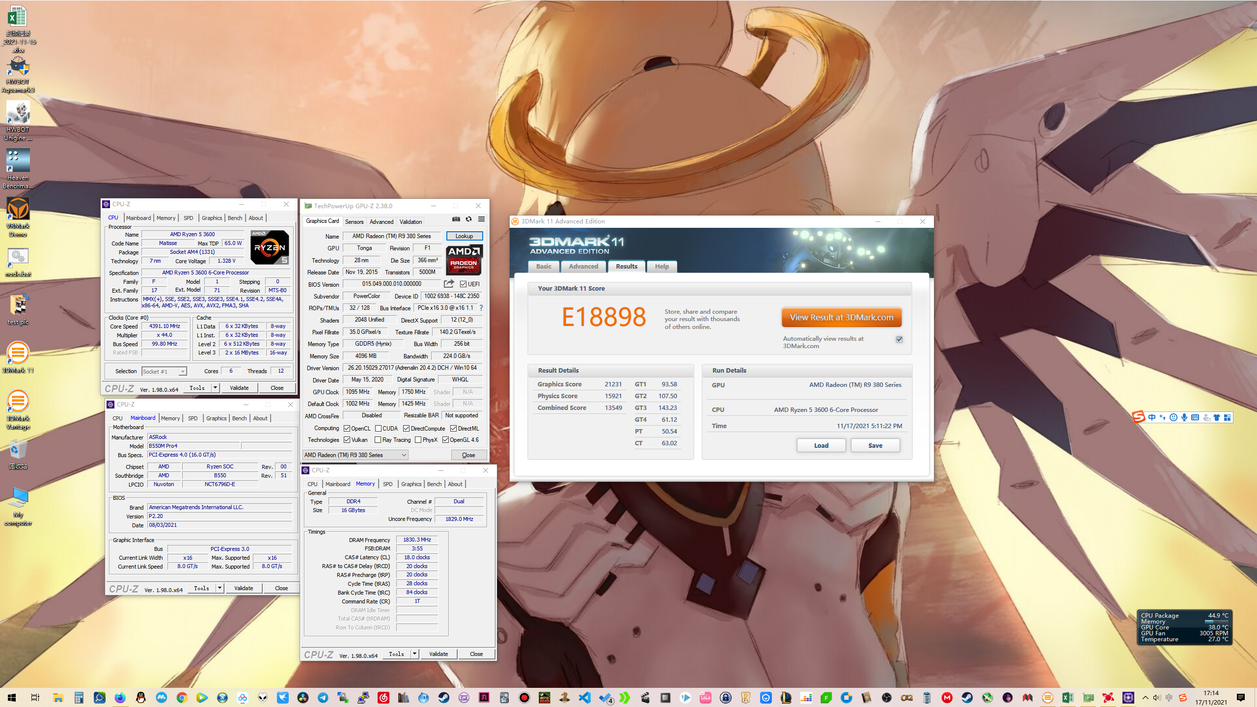This screenshot has width=1257, height=707.
Task: Open the HWBOT Unigine desktop shortcut
Action: [18, 121]
